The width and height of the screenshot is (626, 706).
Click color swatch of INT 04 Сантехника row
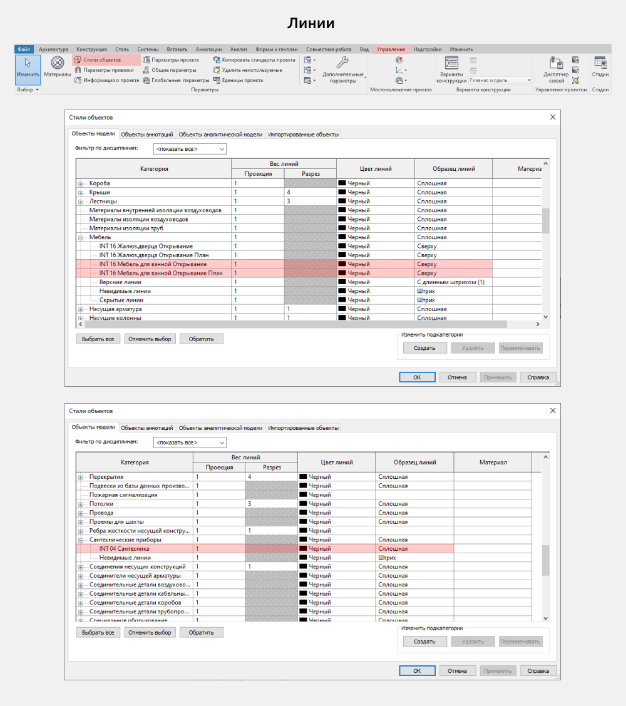click(x=304, y=549)
